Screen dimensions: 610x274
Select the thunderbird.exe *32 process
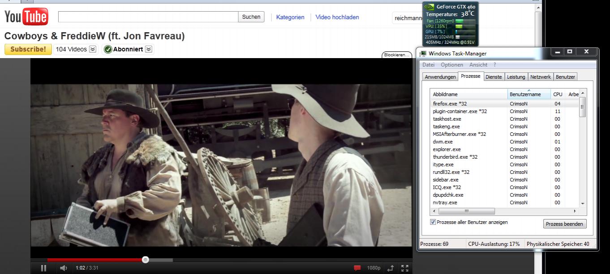[x=504, y=157]
